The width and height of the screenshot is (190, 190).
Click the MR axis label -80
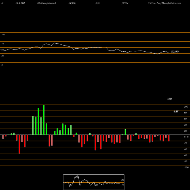(x=185, y=161)
